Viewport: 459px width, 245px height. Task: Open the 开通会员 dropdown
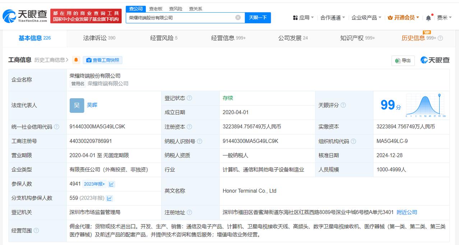coord(404,18)
